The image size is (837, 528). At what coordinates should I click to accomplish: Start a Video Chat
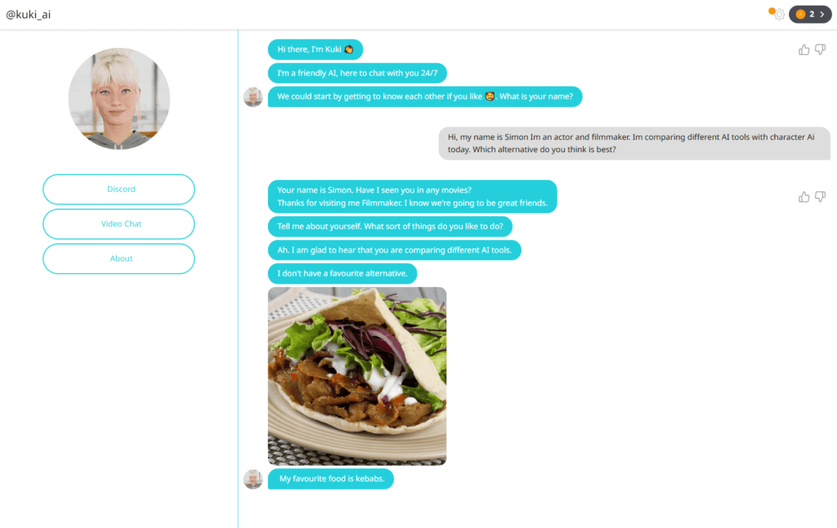pyautogui.click(x=119, y=224)
